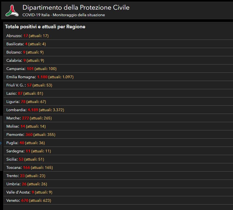The image size is (233, 210).
Task: Choose the Friuli V. G. list entry
Action: click(118, 85)
